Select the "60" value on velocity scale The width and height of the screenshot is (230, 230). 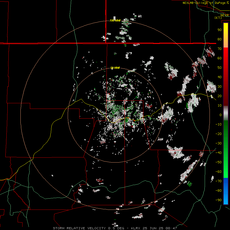[220, 58]
